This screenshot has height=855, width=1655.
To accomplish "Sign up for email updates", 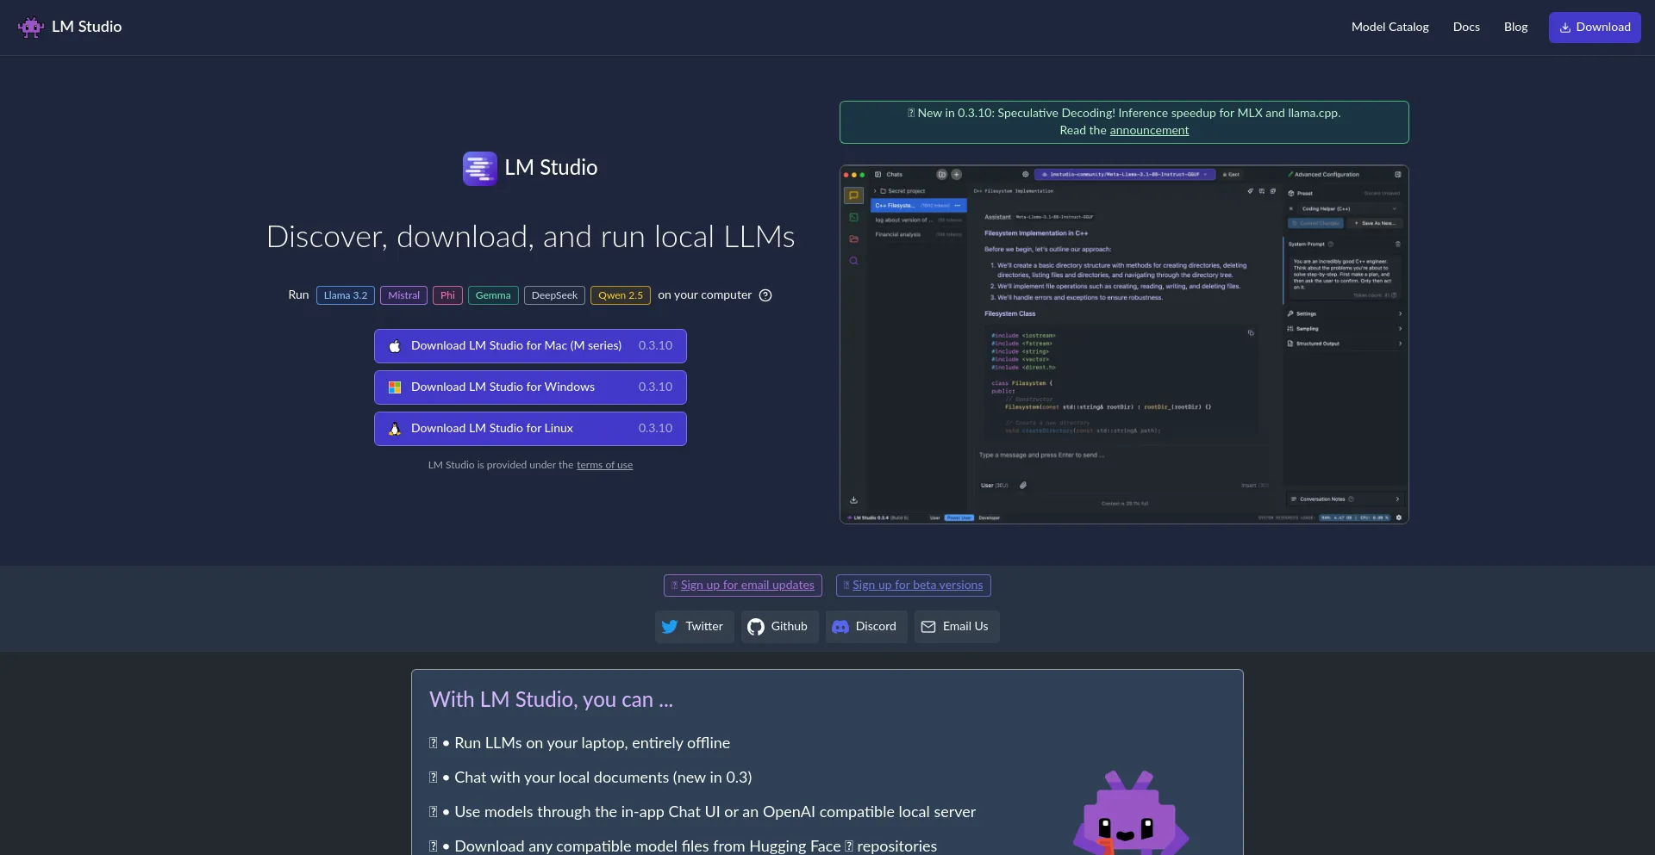I will 746,585.
